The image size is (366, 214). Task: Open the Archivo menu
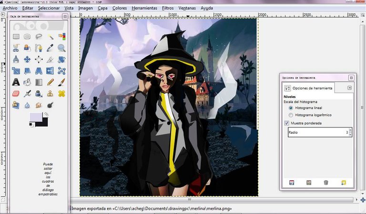[10, 8]
